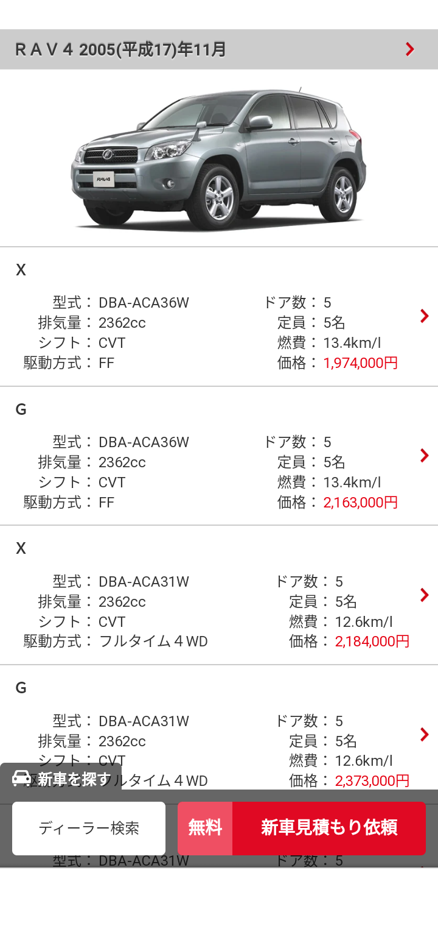Click the 1,974,000円 price

[360, 363]
